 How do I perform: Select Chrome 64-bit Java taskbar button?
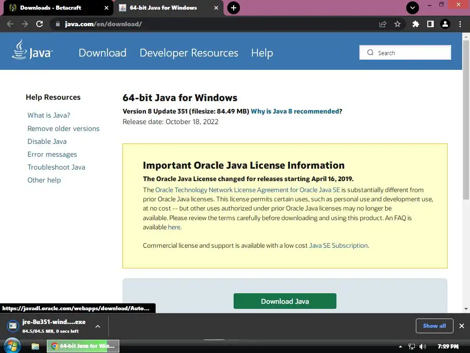coord(83,346)
